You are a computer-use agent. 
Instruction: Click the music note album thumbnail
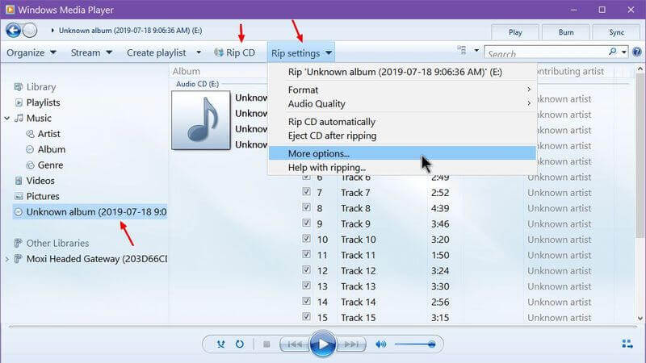click(201, 120)
